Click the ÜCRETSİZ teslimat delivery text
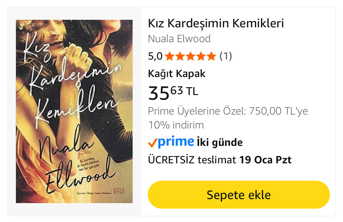This screenshot has width=343, height=222. (x=192, y=160)
